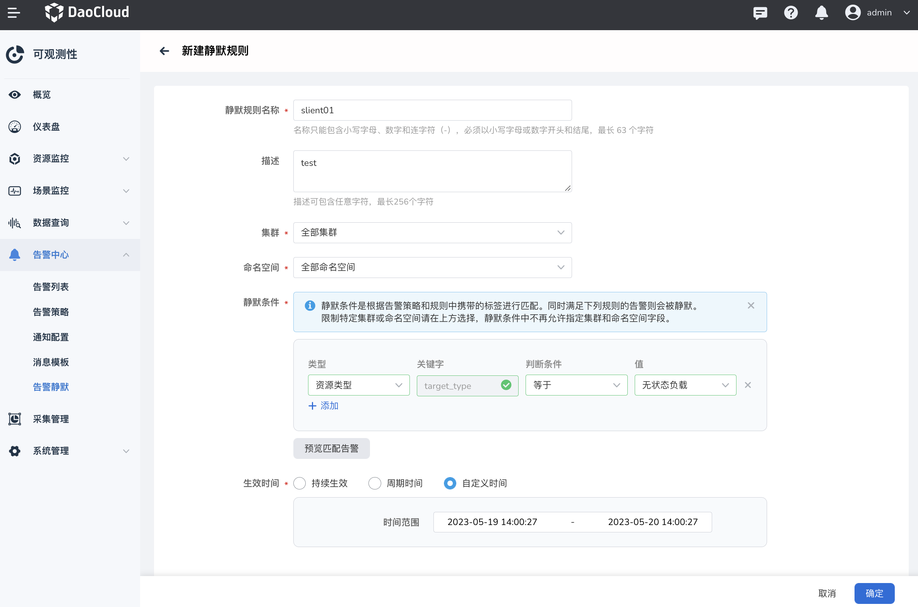Click the green check icon in keyword field
Image resolution: width=918 pixels, height=607 pixels.
coord(506,385)
